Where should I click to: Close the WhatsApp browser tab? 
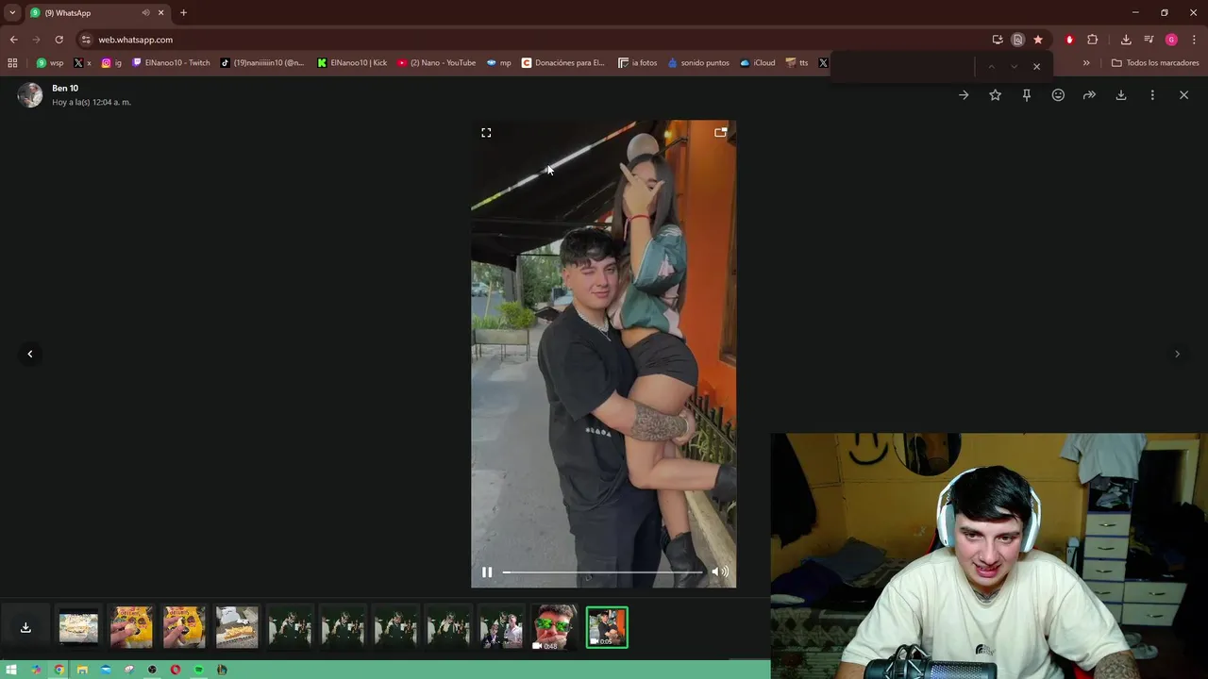160,13
